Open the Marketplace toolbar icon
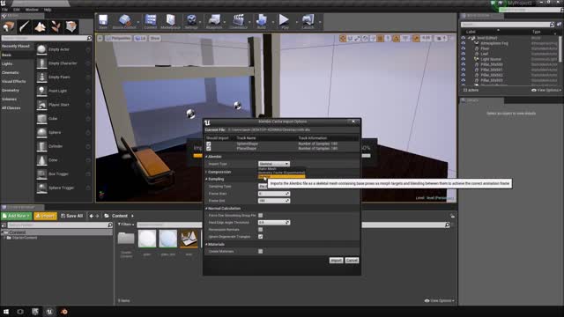Viewport: 564px width, 317px height. point(170,21)
